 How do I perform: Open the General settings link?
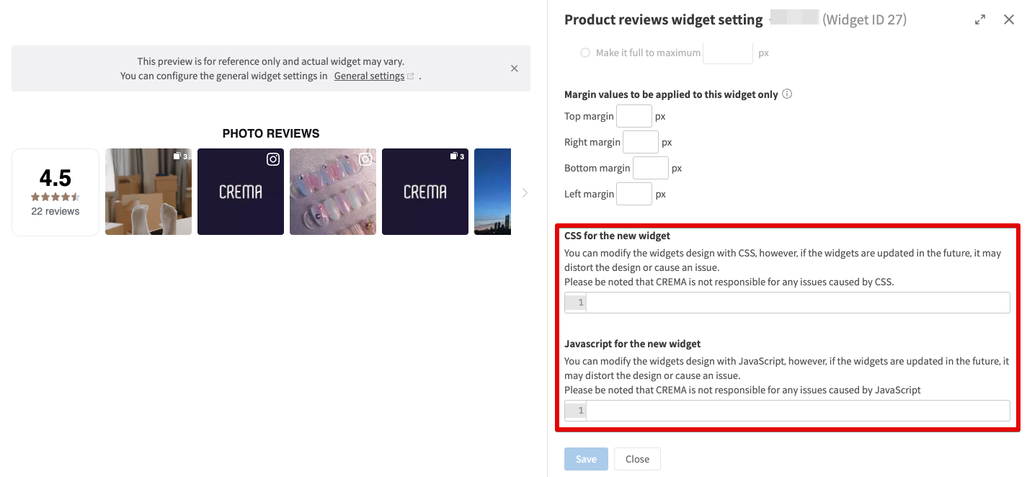pyautogui.click(x=369, y=76)
